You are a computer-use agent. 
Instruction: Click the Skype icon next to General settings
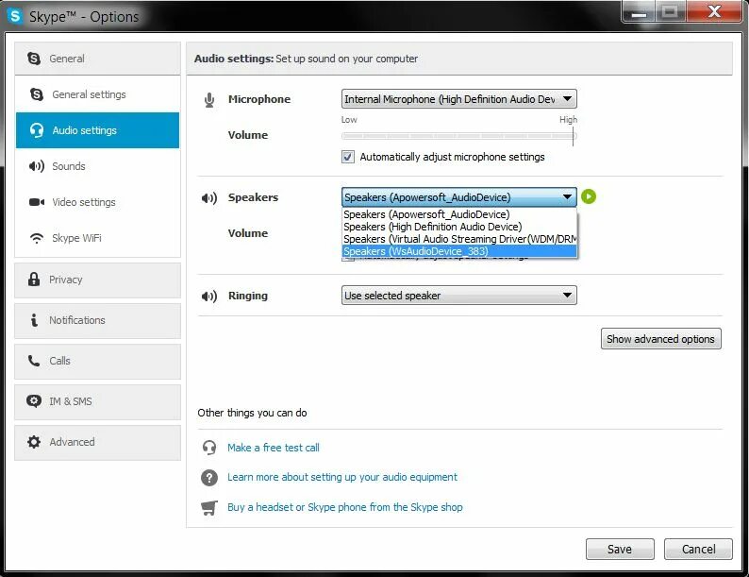click(37, 94)
